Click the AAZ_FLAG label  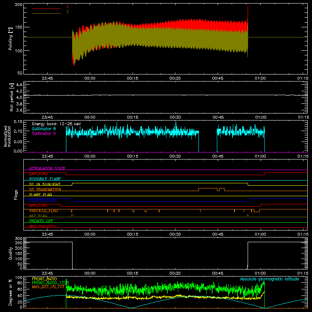coord(38,216)
